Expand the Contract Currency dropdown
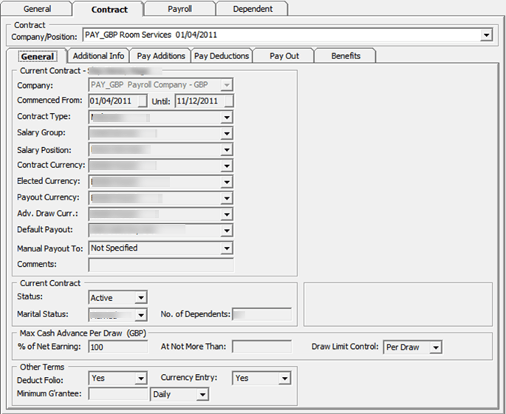Viewport: 506px width, 414px height. point(227,166)
